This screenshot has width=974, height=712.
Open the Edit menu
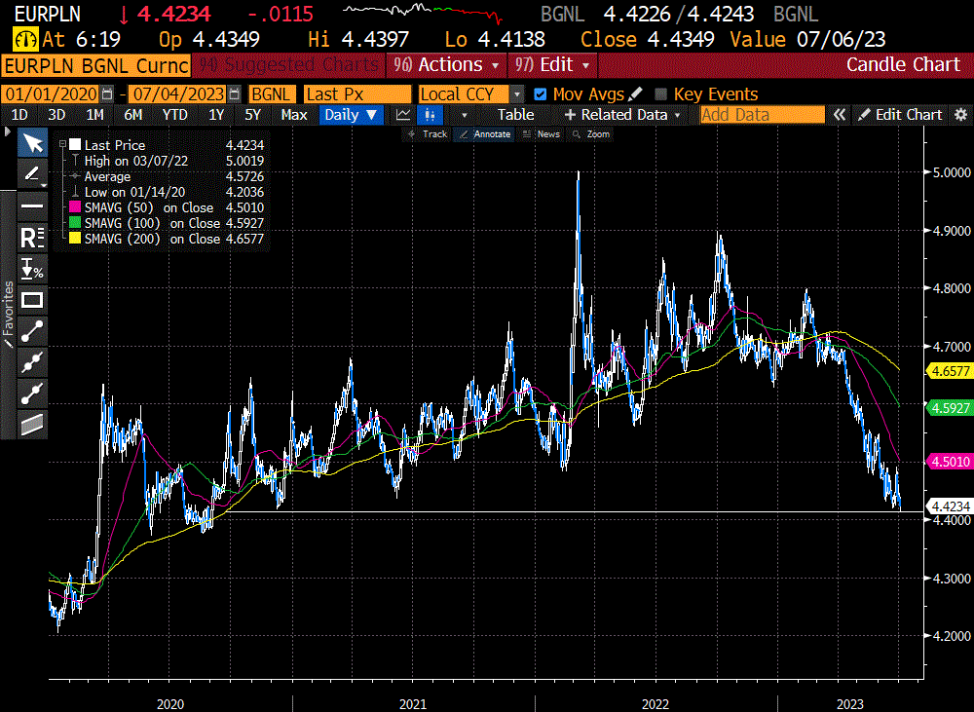pos(551,64)
